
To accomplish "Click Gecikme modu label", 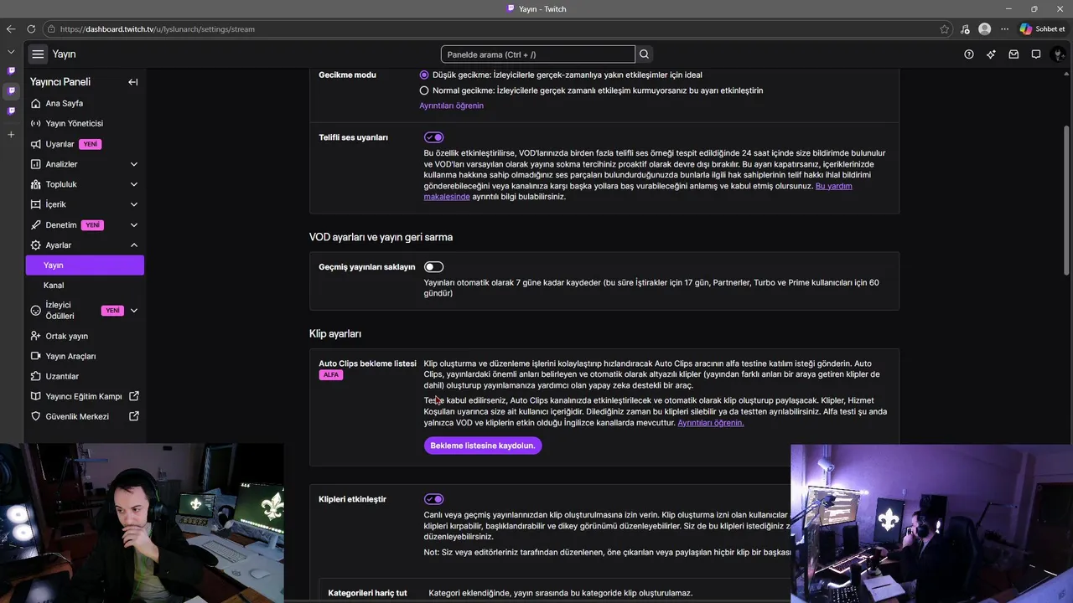I will click(x=347, y=75).
